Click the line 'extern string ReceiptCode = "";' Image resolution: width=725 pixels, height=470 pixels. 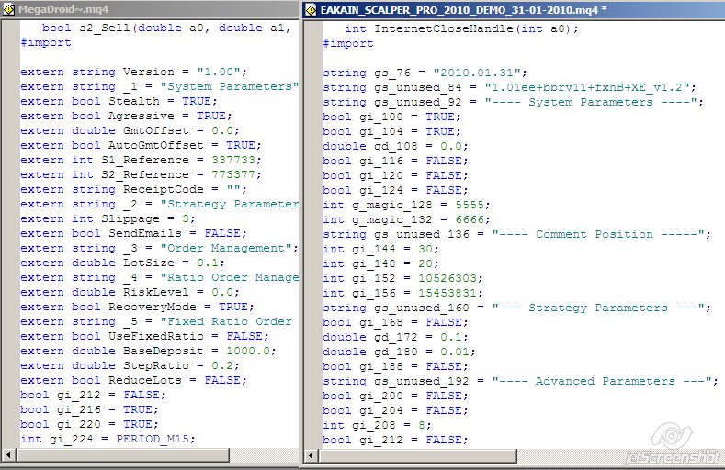(x=133, y=190)
